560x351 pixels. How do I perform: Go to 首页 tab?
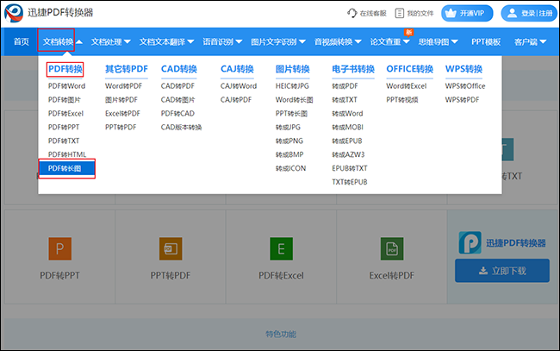coord(21,41)
